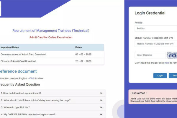Image resolution: width=177 pixels, height=118 pixels.
Task: Click the 'Dates' column header
Action: click(x=78, y=47)
